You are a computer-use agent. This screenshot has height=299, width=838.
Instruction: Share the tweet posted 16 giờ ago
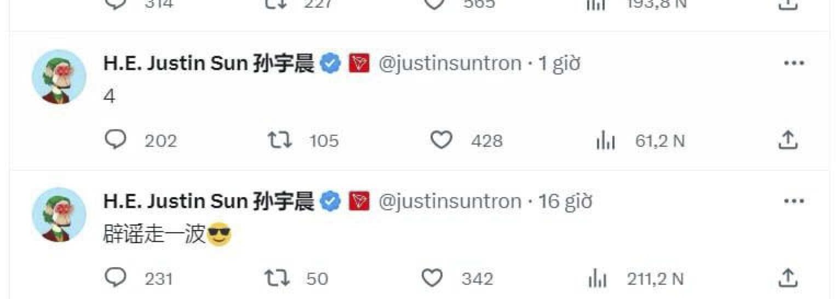(x=788, y=278)
